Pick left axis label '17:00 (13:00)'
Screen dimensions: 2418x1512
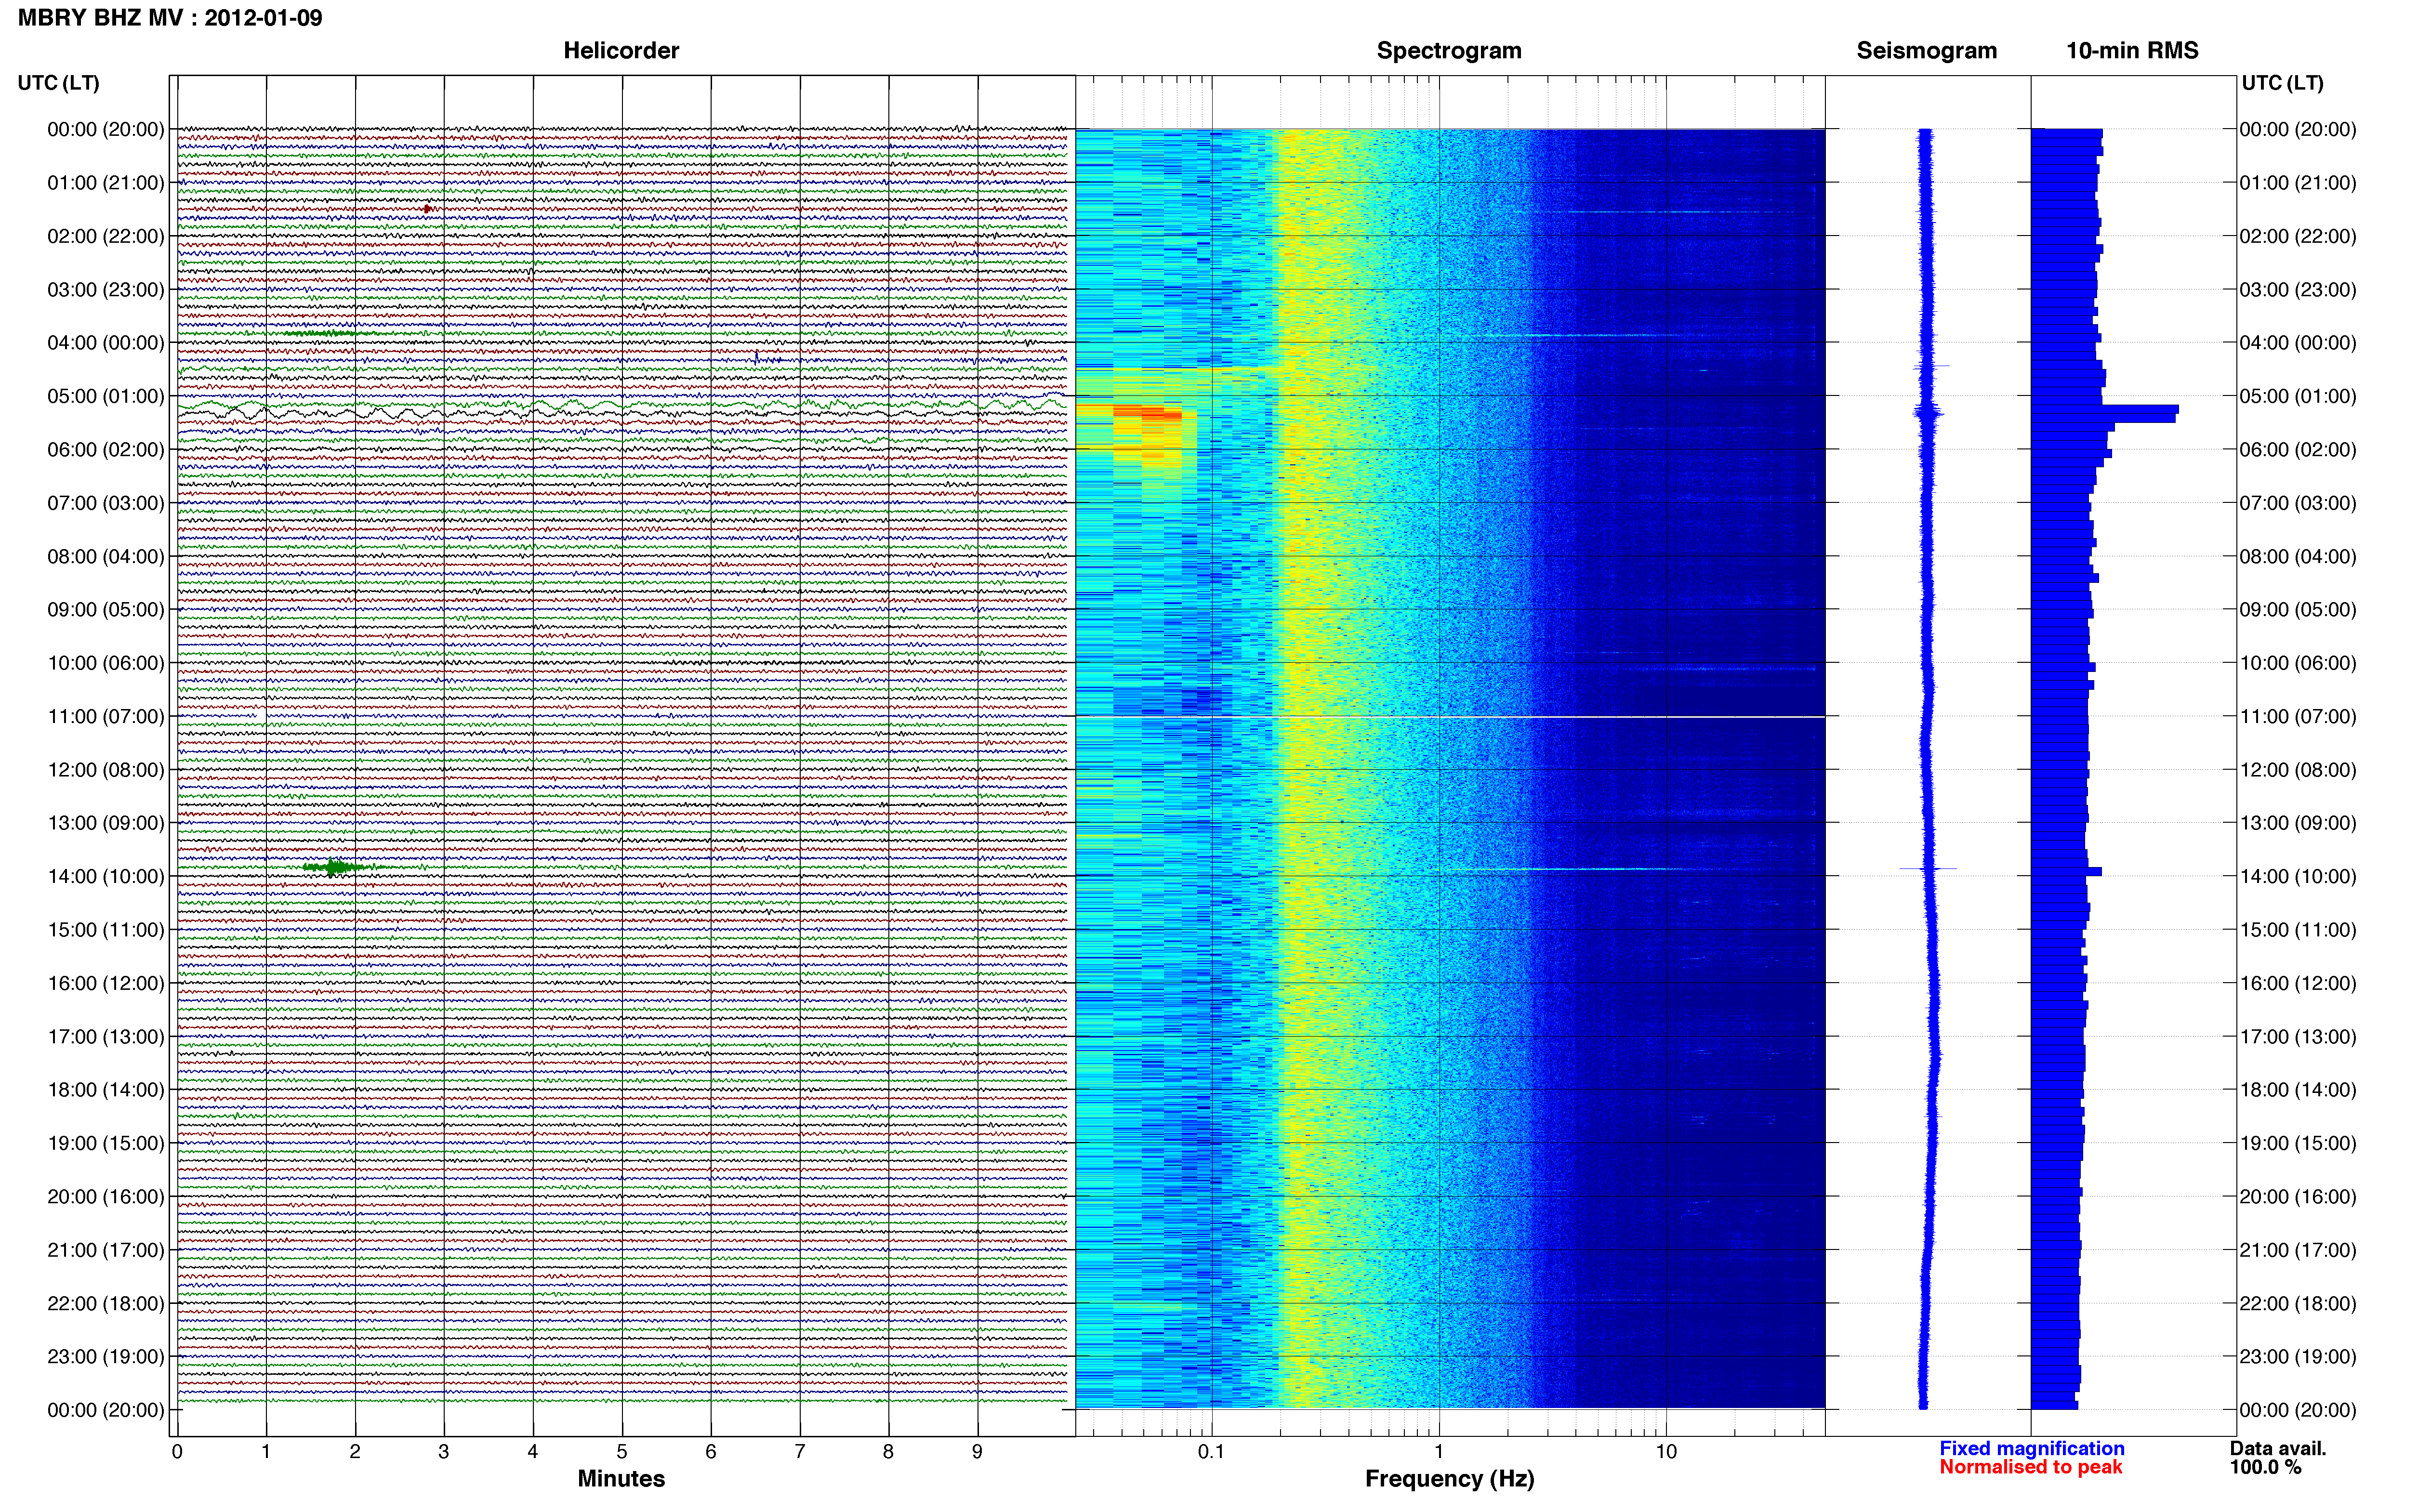coord(106,1036)
